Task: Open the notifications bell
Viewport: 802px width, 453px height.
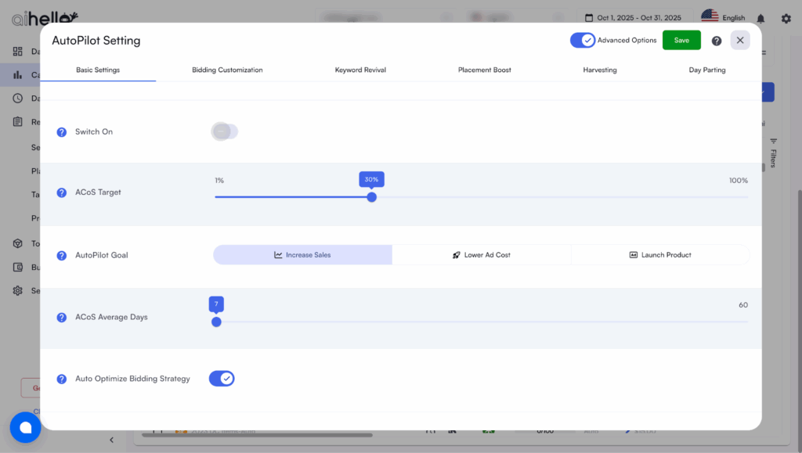Action: (x=760, y=18)
